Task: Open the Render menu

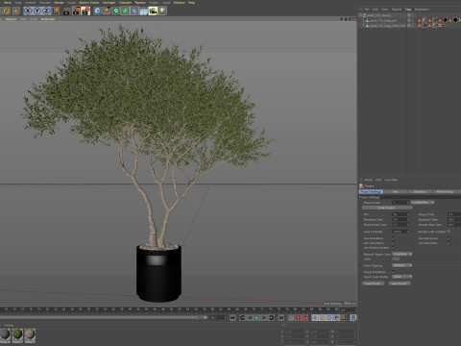Action: point(59,3)
